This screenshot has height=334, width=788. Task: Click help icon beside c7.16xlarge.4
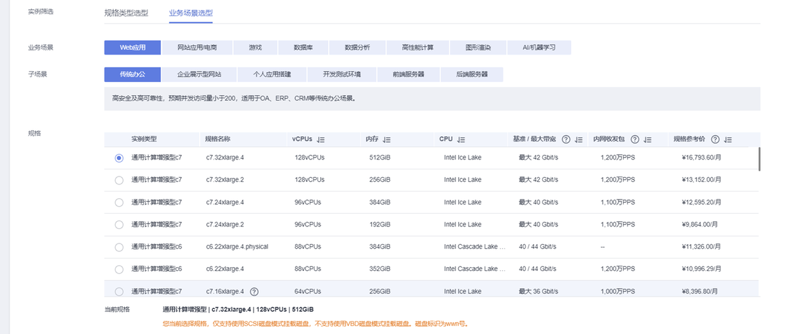click(254, 291)
